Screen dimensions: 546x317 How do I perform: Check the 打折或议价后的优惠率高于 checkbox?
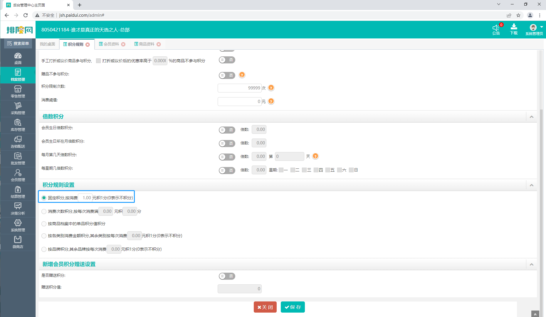click(98, 61)
